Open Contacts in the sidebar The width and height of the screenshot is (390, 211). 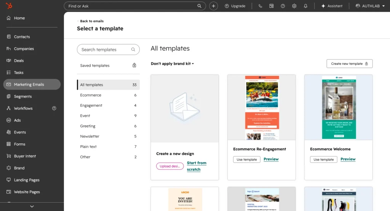point(22,37)
